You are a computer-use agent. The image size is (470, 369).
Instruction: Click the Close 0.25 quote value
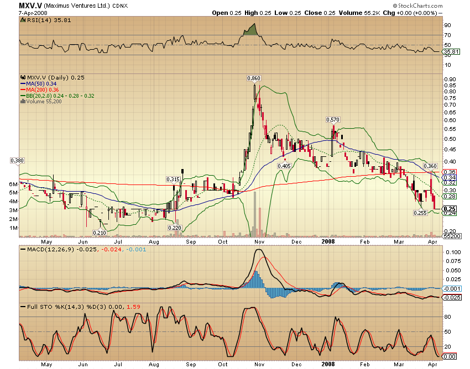click(320, 13)
